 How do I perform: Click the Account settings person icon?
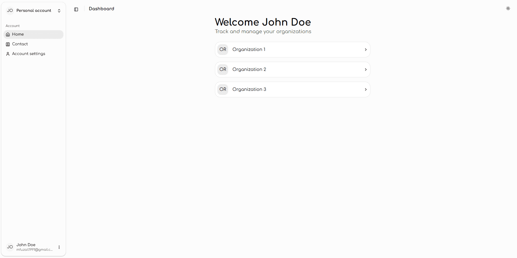click(8, 54)
